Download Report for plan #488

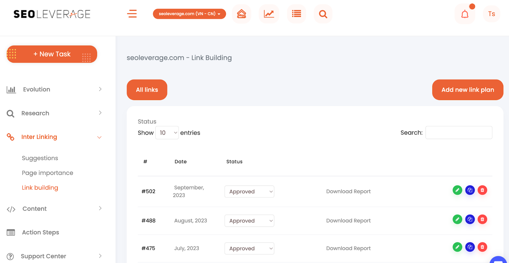coord(348,221)
